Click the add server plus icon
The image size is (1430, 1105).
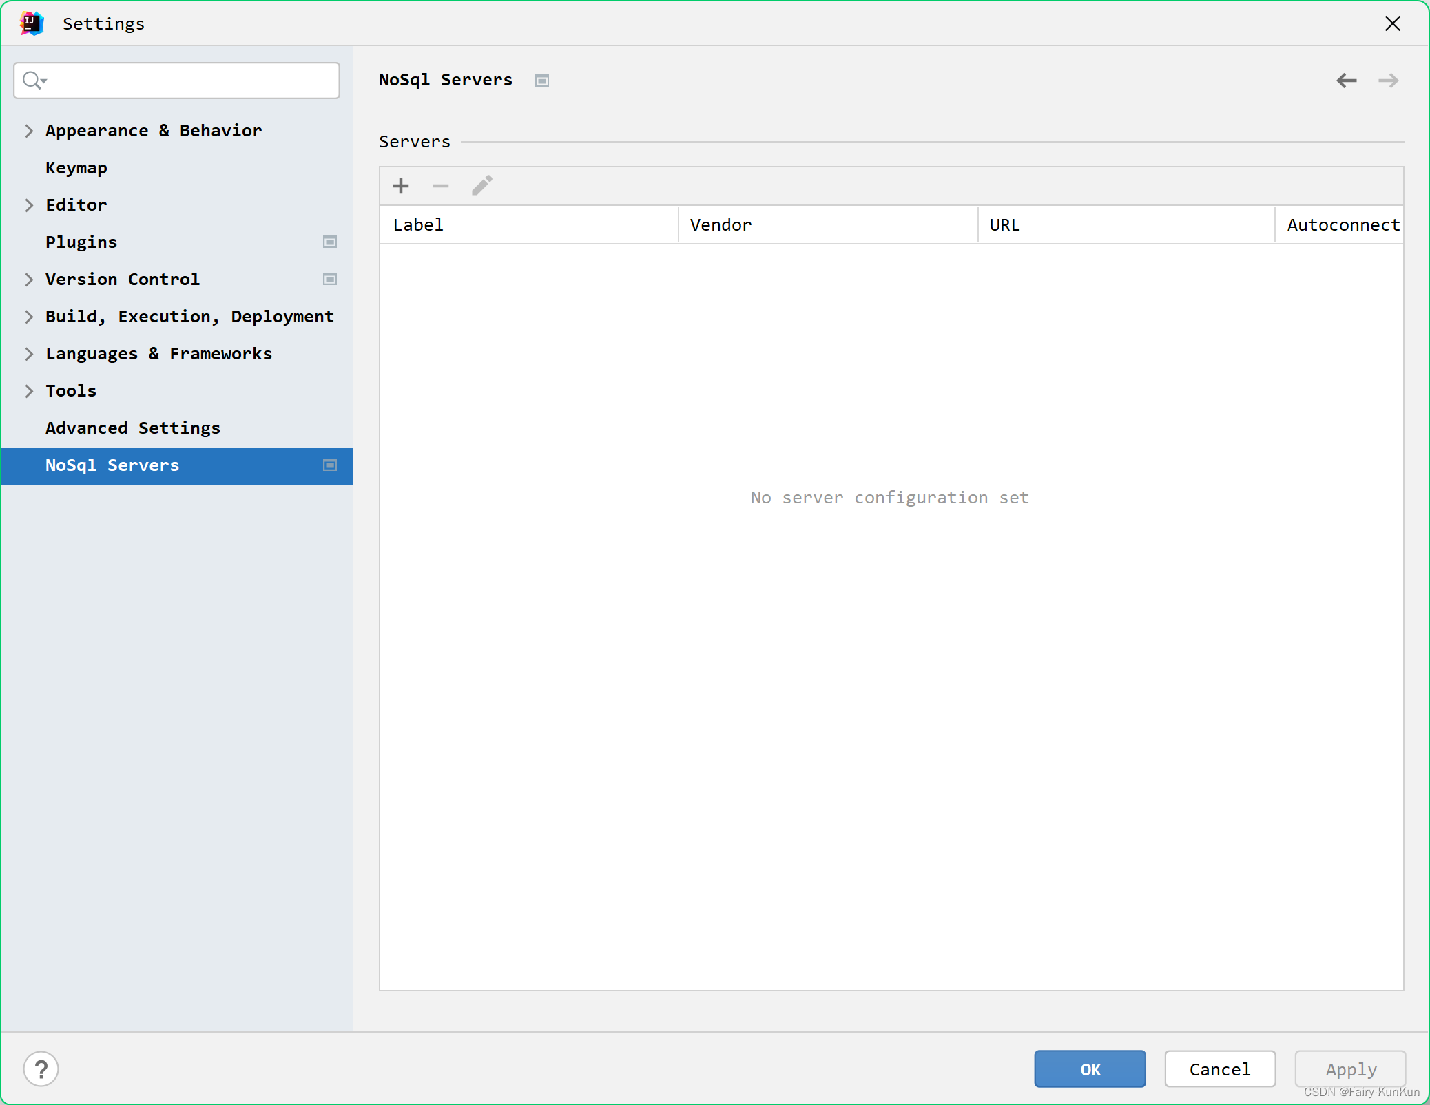401,186
